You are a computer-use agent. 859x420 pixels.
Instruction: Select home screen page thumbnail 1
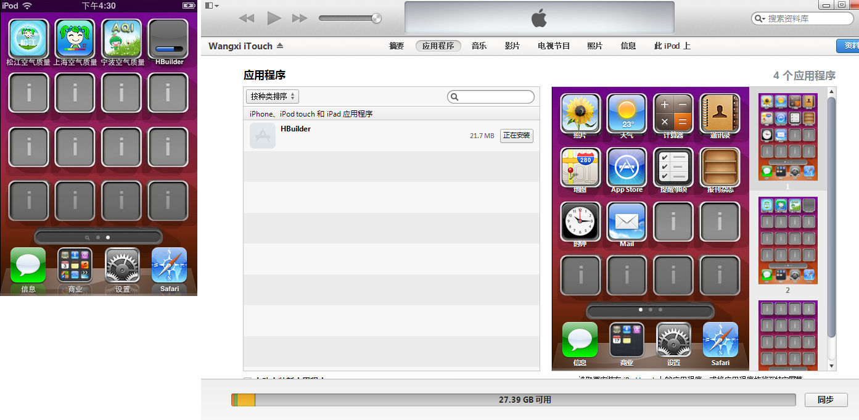pyautogui.click(x=787, y=137)
